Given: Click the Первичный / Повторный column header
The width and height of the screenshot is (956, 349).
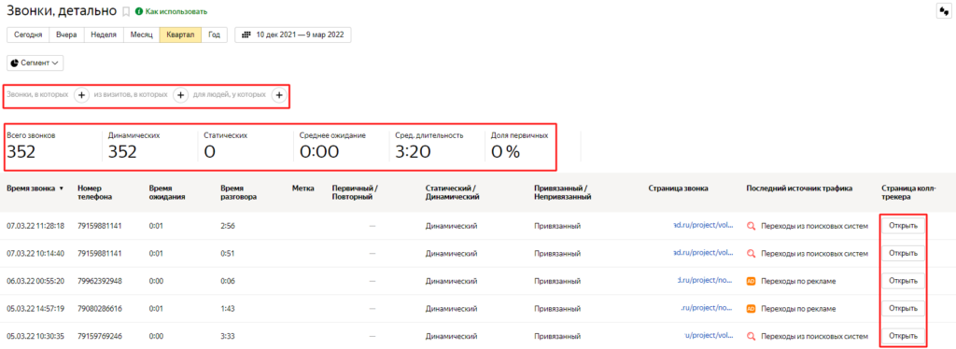Looking at the screenshot, I should (x=355, y=192).
